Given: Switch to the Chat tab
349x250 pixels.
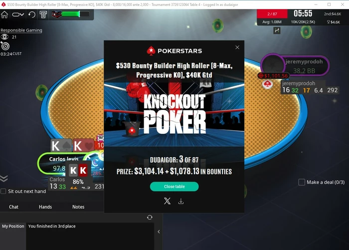Looking at the screenshot, I should (x=13, y=207).
